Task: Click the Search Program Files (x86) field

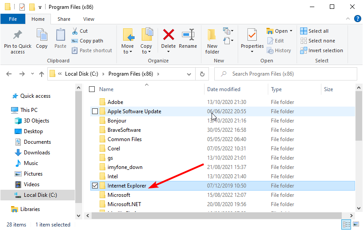Action: [x=286, y=74]
